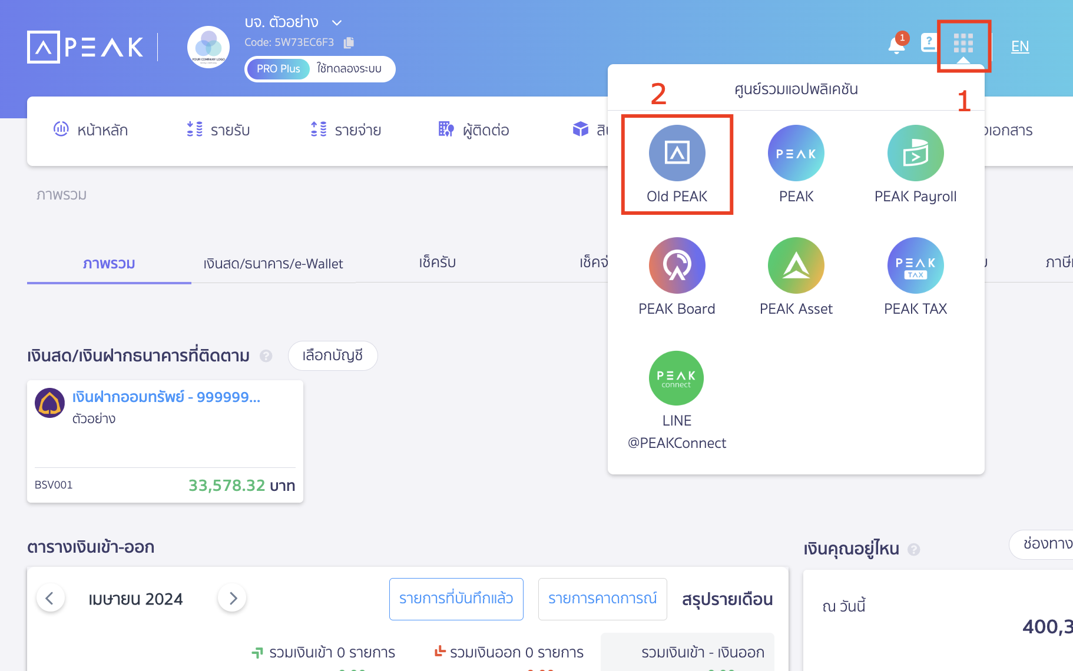Switch to the เช็ครับ tab
This screenshot has height=671, width=1073.
tap(438, 263)
